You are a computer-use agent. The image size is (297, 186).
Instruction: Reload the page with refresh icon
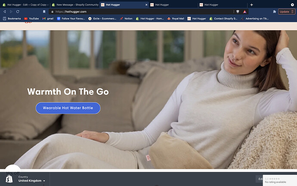[18, 12]
